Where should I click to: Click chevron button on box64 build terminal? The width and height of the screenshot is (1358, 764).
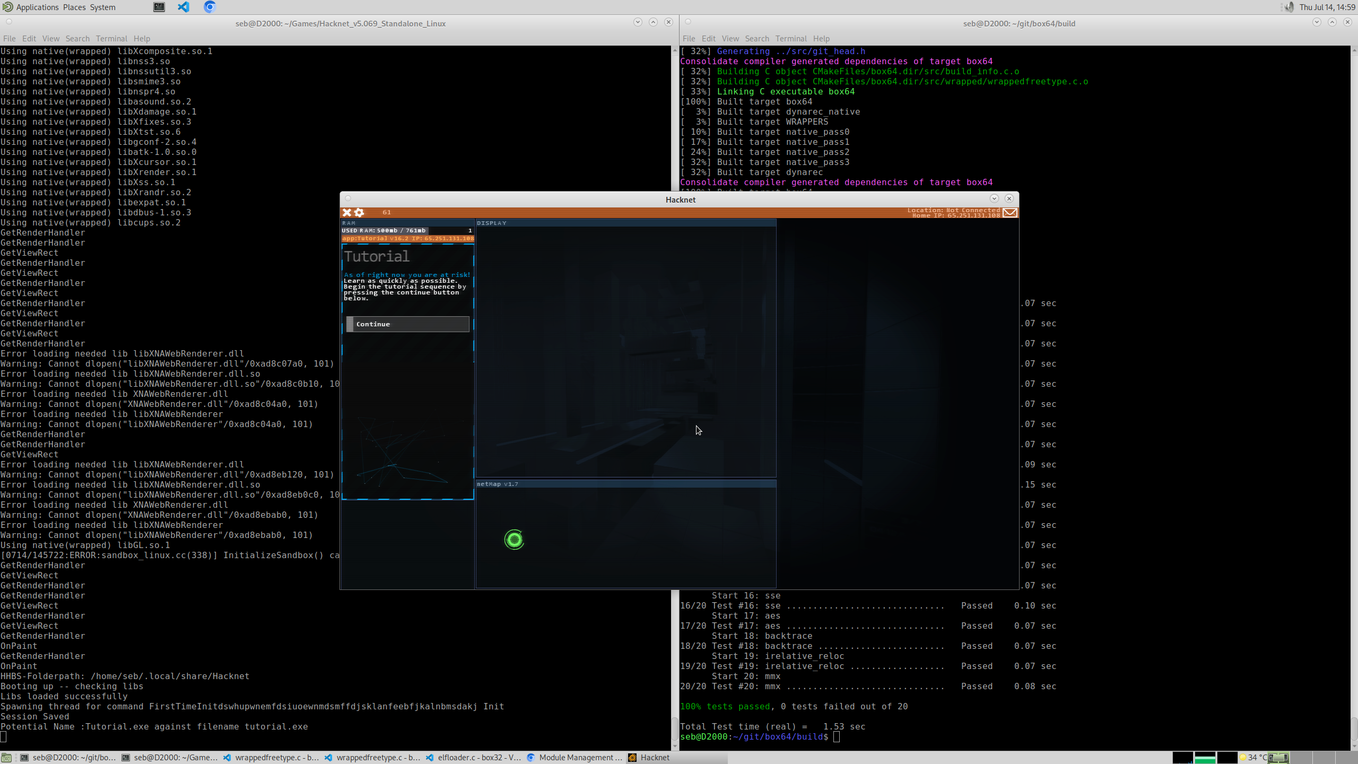point(1317,22)
